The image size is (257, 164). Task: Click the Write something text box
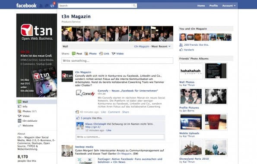117,60
